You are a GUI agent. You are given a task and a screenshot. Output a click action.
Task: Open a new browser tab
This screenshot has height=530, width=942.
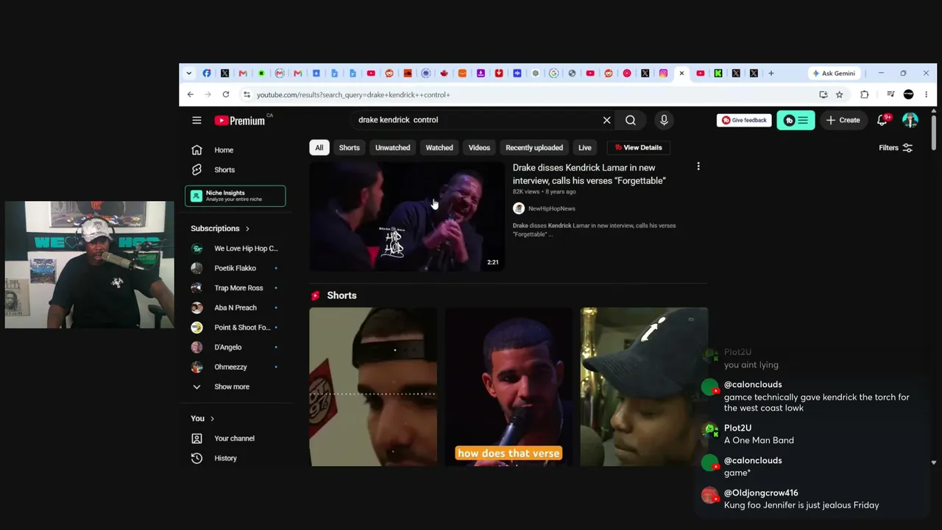(771, 73)
